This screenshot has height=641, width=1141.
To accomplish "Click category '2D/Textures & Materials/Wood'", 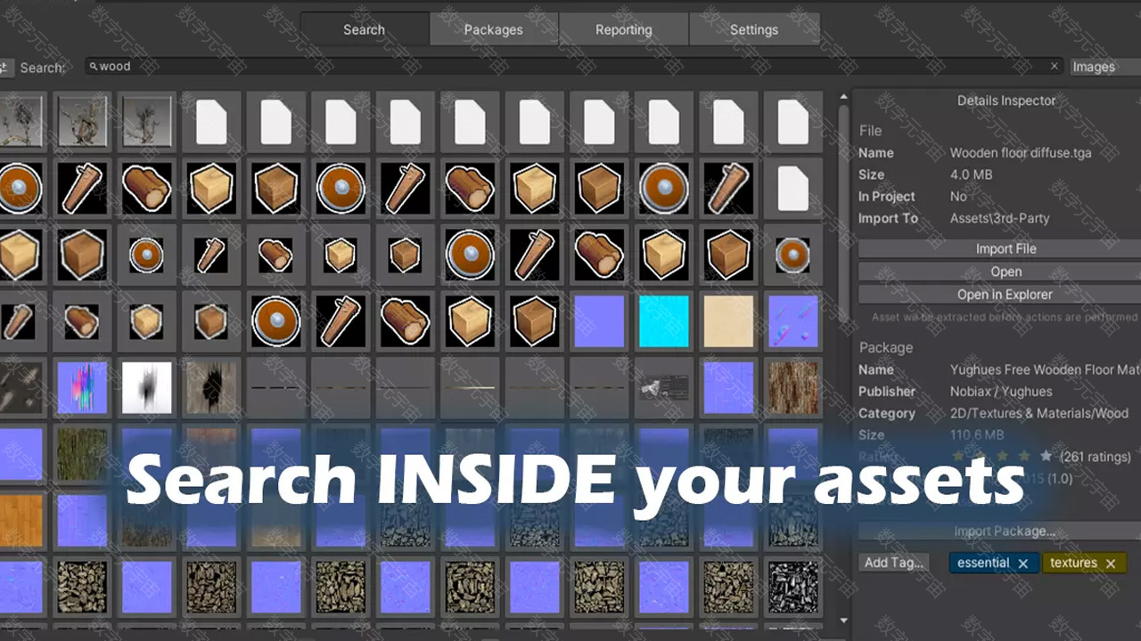I will point(1039,413).
